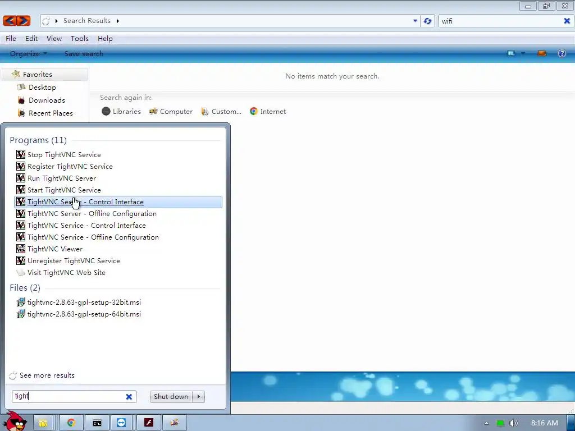
Task: Open Desktop in Favorites
Action: point(42,87)
